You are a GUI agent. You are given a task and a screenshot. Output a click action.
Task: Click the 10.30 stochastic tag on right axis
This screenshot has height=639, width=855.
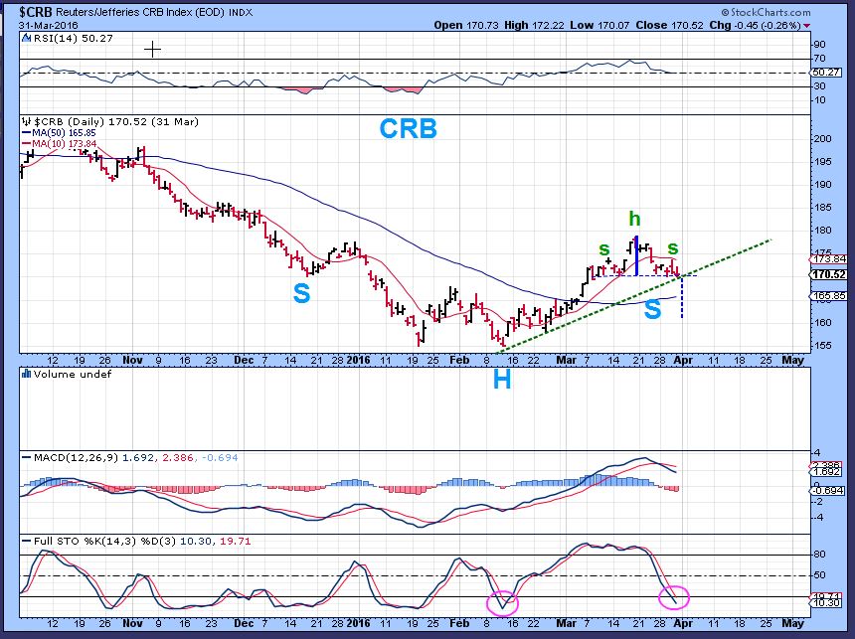824,603
